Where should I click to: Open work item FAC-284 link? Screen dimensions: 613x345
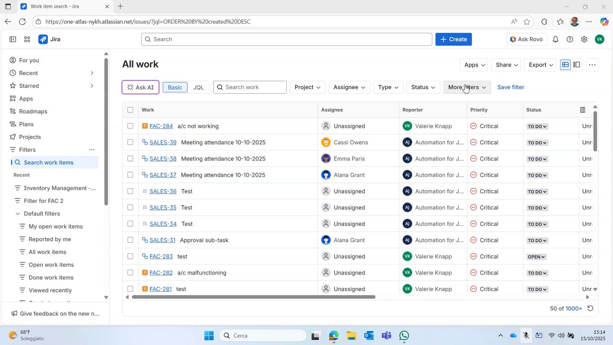point(161,126)
